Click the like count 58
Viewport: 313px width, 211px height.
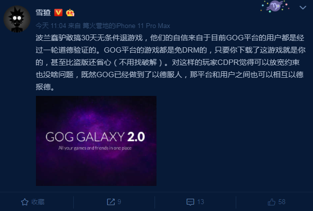tap(282, 202)
